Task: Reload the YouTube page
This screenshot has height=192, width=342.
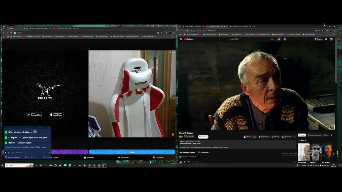Action: pos(187,31)
